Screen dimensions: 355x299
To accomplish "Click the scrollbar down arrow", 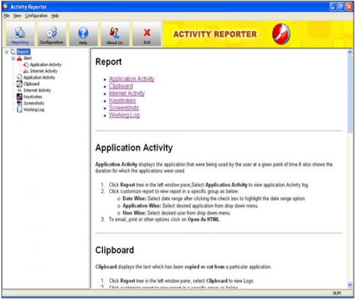I will (x=350, y=285).
